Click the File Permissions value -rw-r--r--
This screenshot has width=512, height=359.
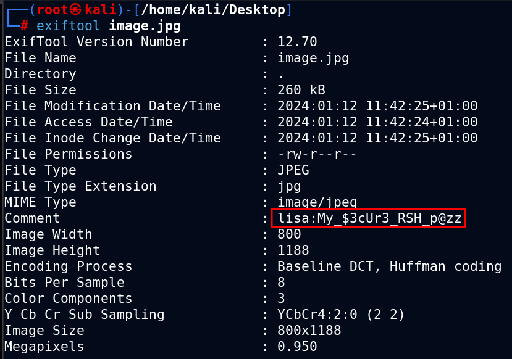(x=317, y=154)
